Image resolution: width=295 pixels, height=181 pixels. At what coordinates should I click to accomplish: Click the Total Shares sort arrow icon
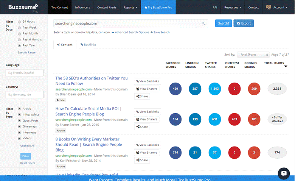286,67
